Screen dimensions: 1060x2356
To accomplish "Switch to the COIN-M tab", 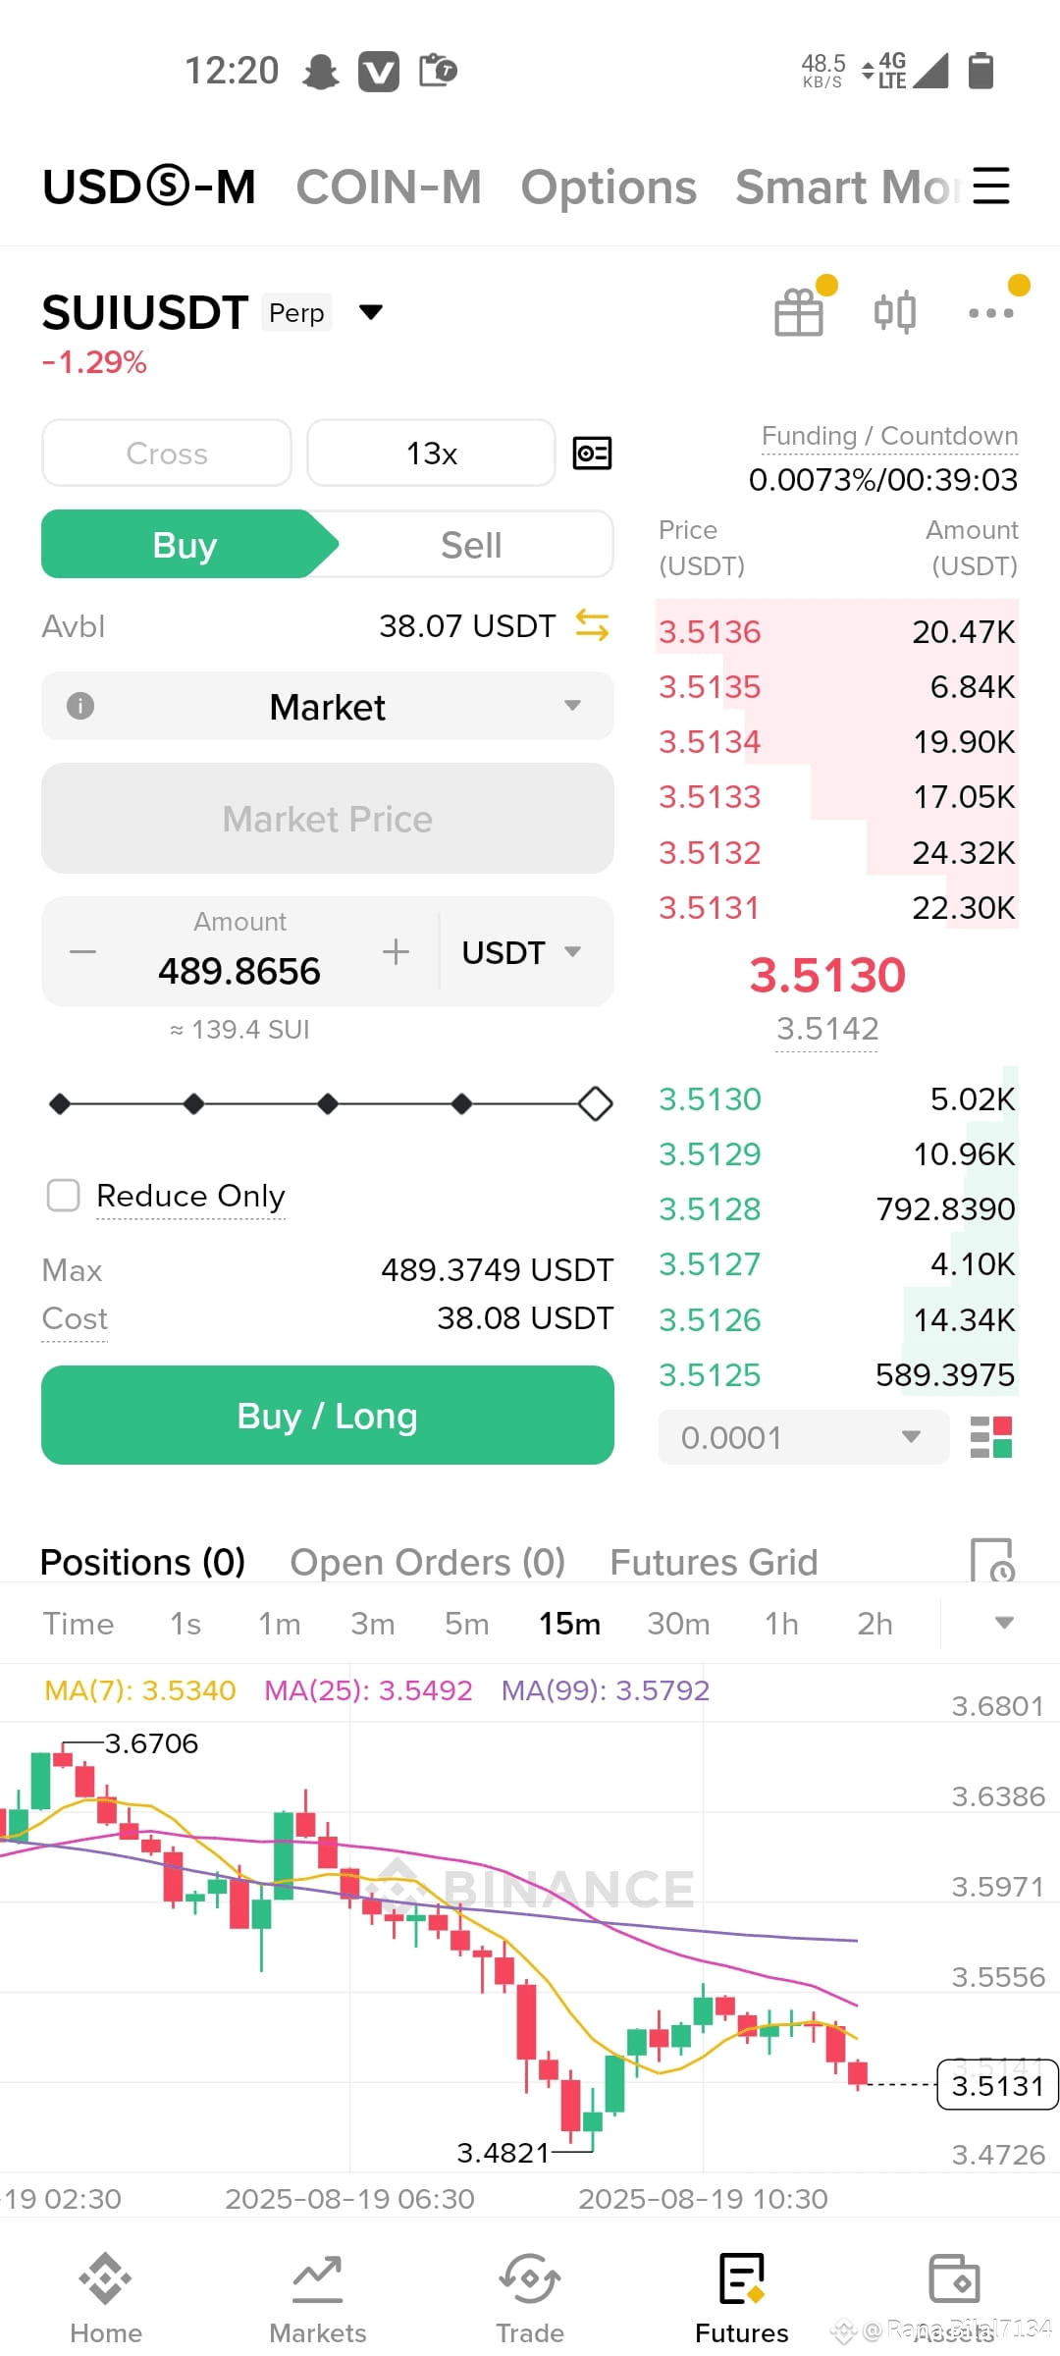I will [389, 187].
